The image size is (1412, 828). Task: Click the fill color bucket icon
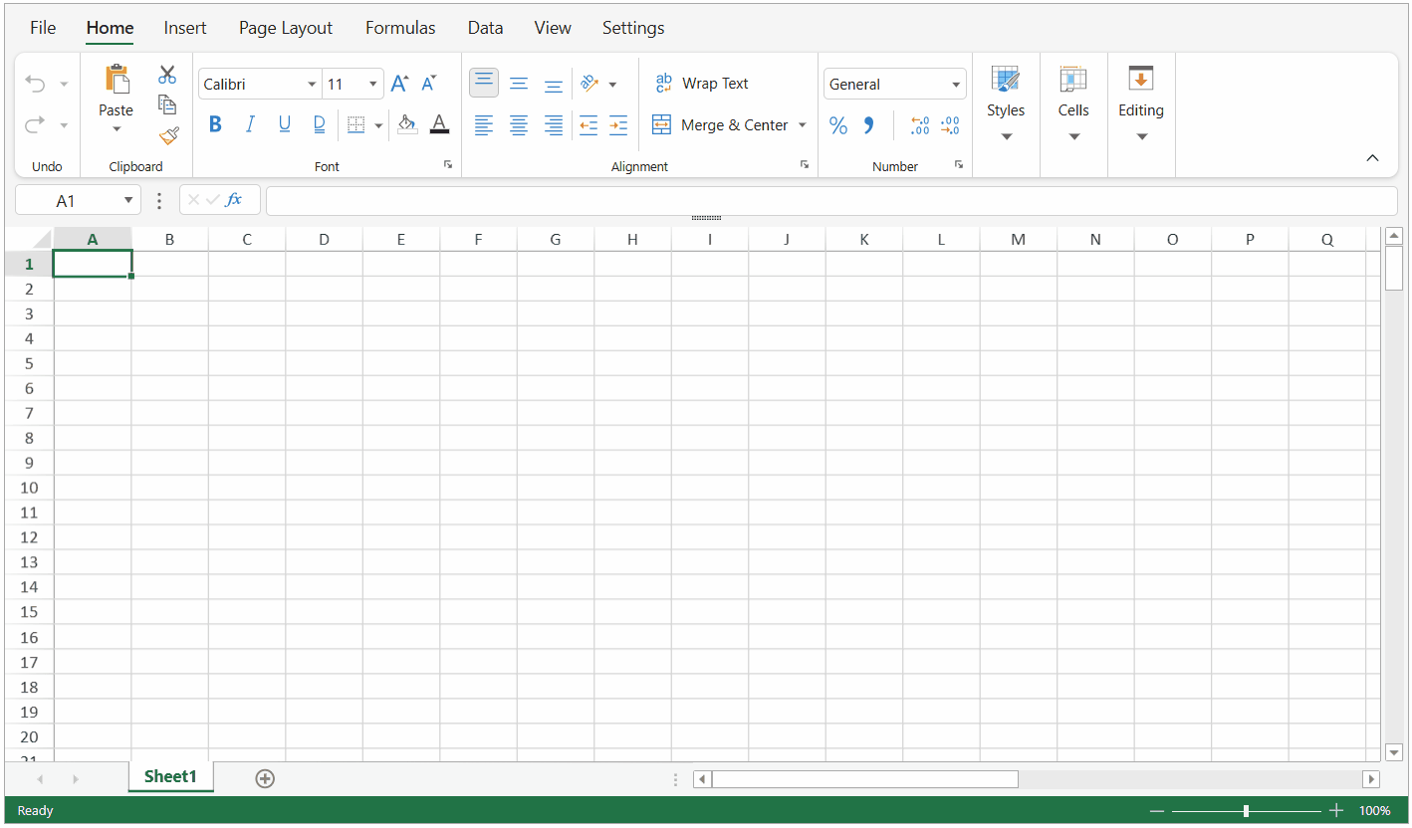tap(406, 124)
